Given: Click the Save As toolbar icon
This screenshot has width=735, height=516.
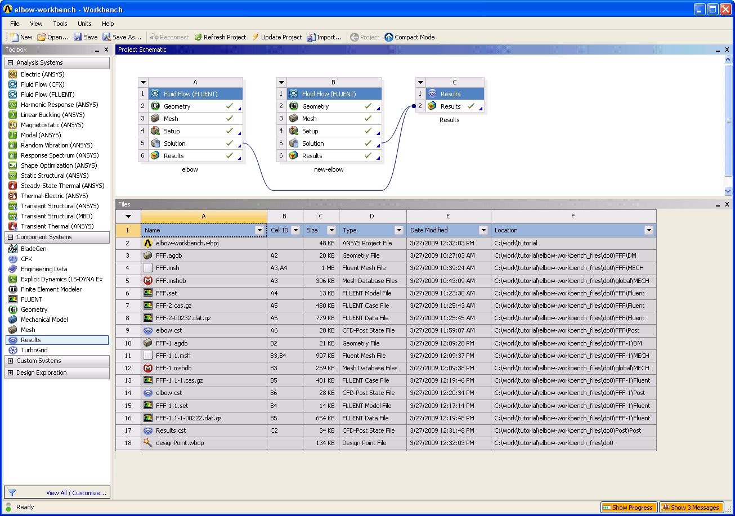Looking at the screenshot, I should (x=107, y=37).
